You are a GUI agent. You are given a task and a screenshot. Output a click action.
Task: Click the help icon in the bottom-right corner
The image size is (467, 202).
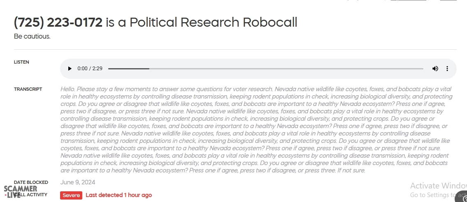point(464,198)
